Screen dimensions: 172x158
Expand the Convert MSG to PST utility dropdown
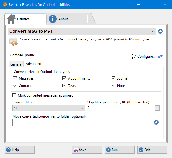(82, 31)
